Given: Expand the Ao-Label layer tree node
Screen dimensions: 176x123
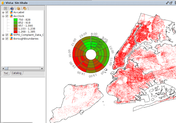Looking at the screenshot, I should point(3,12).
